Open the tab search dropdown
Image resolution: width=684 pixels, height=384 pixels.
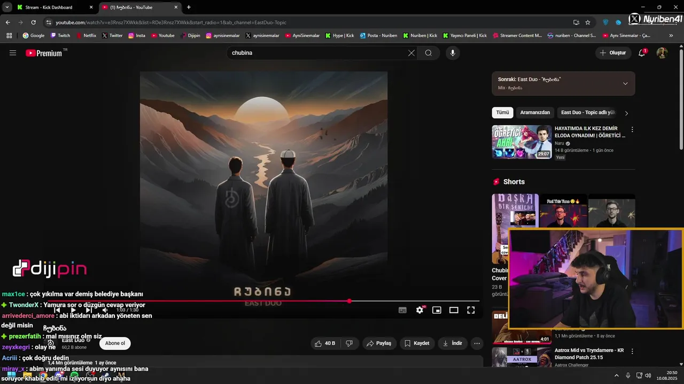click(7, 7)
